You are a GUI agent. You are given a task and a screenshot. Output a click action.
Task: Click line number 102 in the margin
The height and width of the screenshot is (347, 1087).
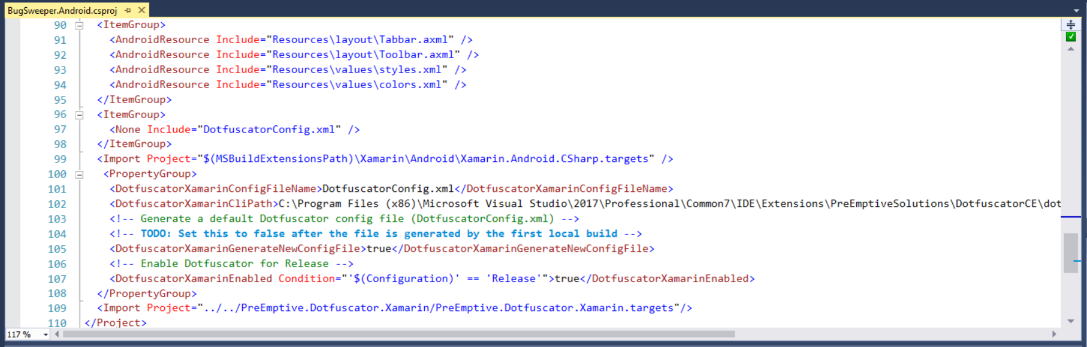click(57, 204)
